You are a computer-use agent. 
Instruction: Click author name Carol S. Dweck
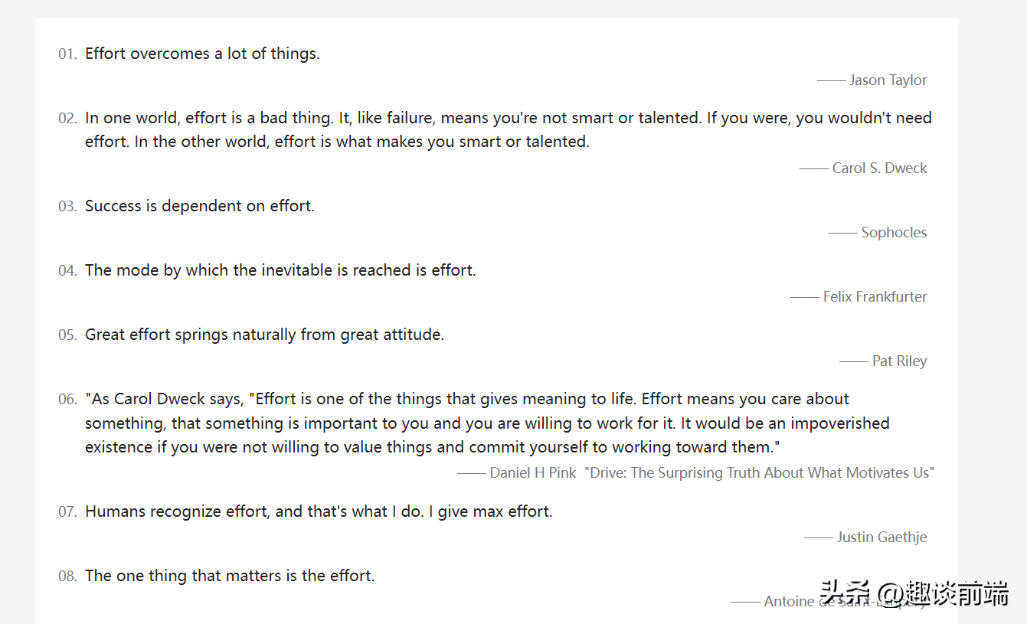(880, 168)
